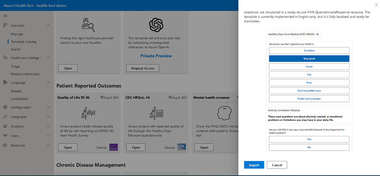Click the Very good preview answer
The image size is (380, 176).
click(309, 59)
